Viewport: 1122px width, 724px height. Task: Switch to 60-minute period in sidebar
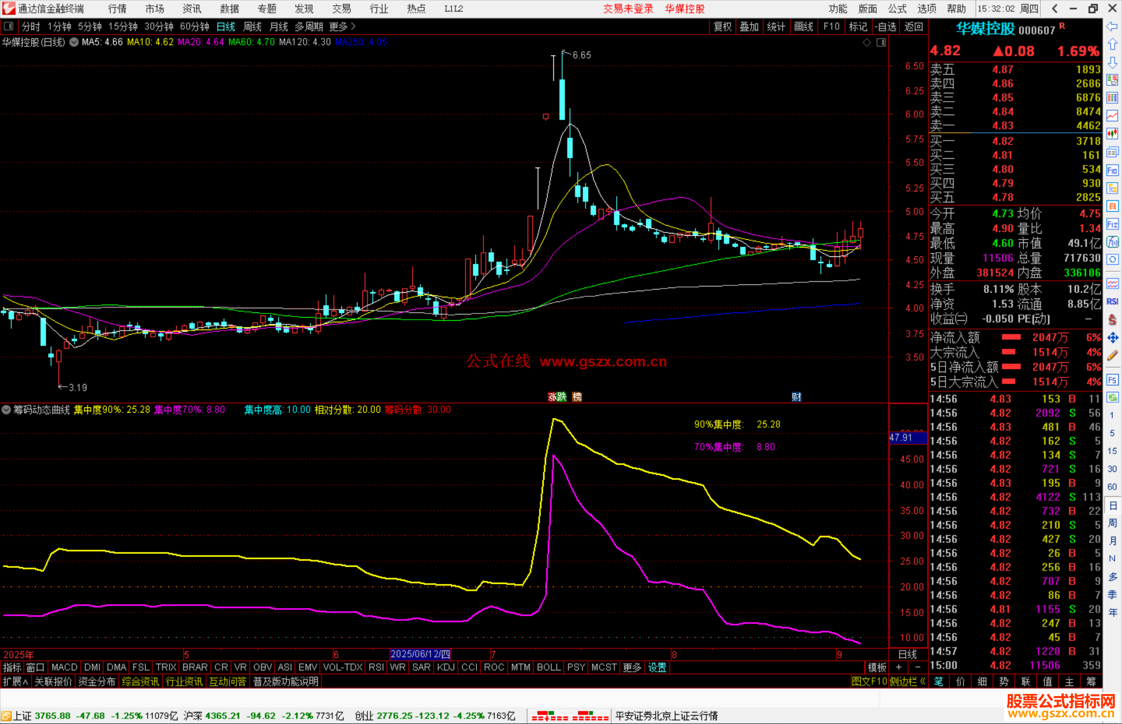click(x=1112, y=487)
